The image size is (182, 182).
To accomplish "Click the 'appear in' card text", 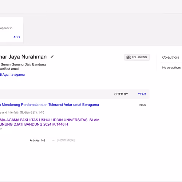I will point(6,28).
